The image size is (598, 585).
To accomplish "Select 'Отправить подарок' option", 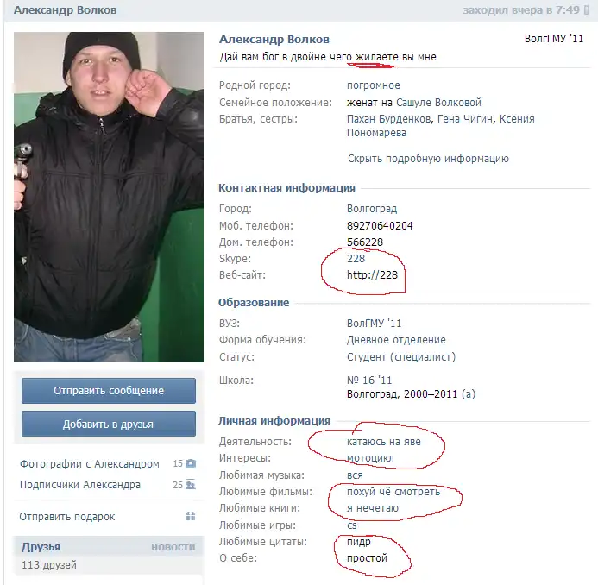I will (67, 517).
